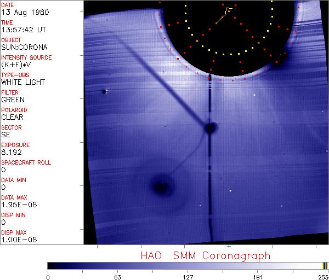The width and height of the screenshot is (329, 280).
Task: Click the middle of the blue intensity colorbar
Action: click(x=186, y=266)
